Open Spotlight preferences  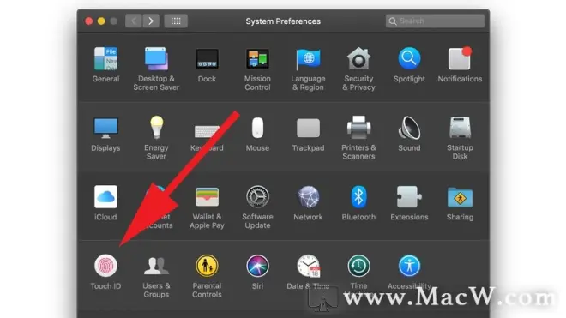(409, 58)
